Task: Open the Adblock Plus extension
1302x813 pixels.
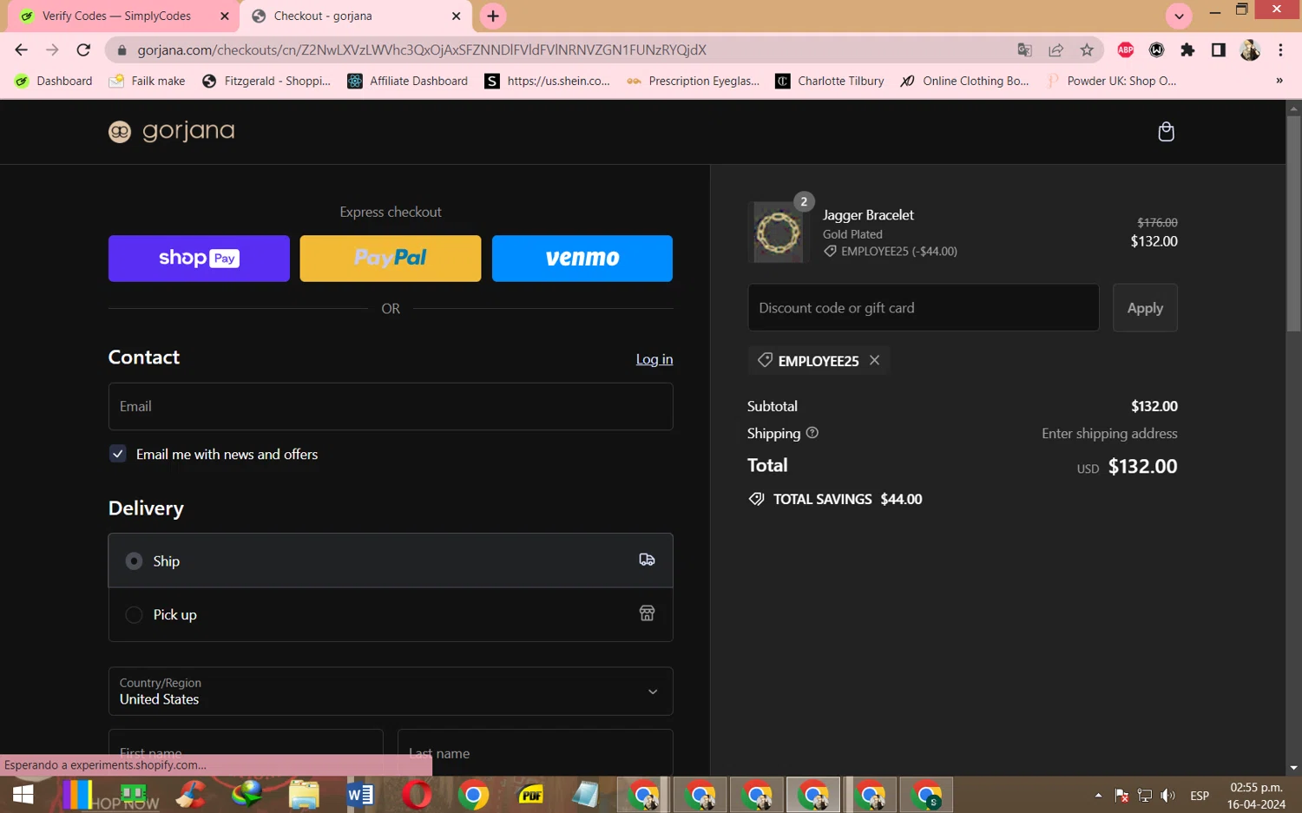Action: (1126, 50)
